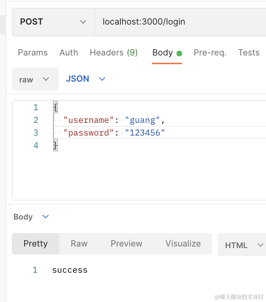Open the POST method dropdown
266x302 pixels.
pyautogui.click(x=53, y=22)
